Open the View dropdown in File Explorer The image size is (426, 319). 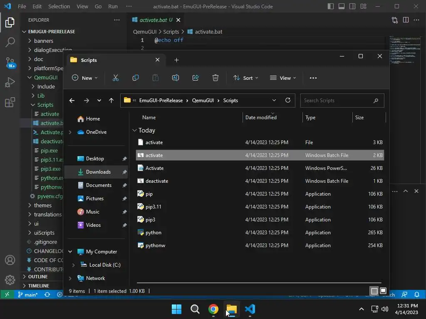coord(283,78)
